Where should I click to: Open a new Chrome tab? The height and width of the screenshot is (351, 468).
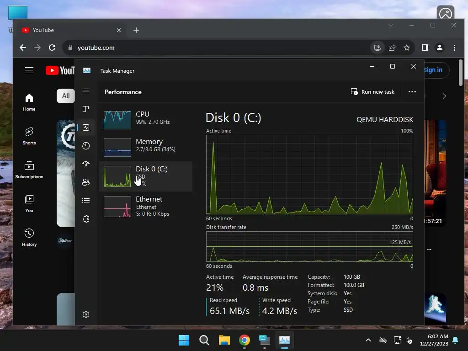tap(136, 30)
